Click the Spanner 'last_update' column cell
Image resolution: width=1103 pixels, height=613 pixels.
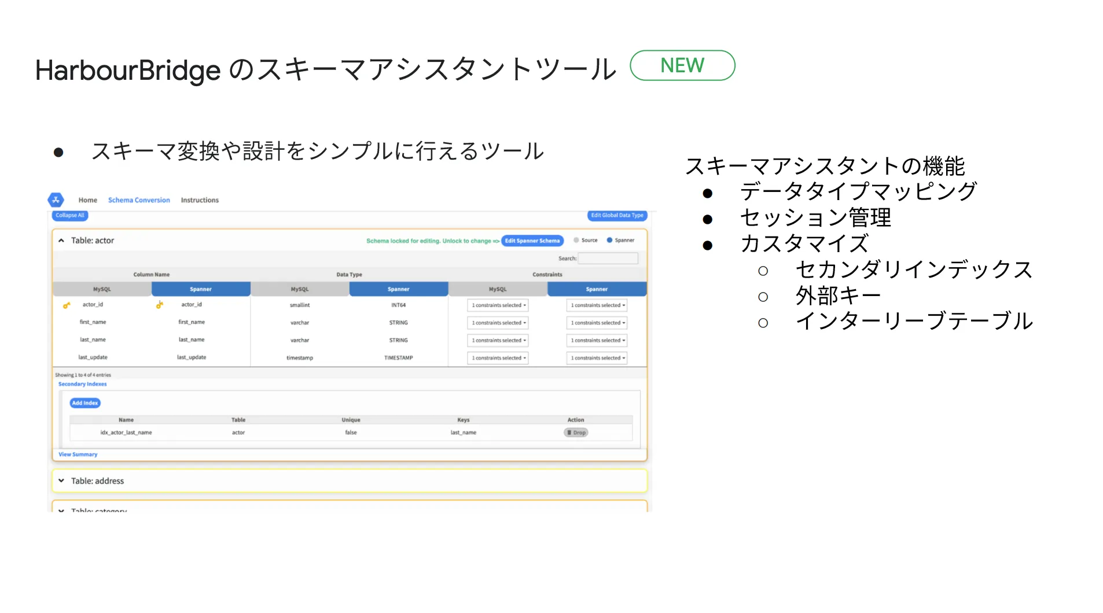coord(192,357)
